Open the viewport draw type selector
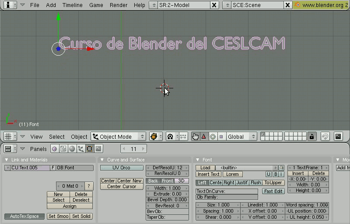 click(x=156, y=136)
